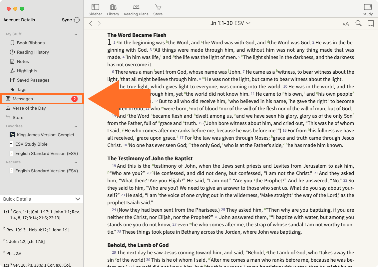Click heading 'Behold, the Lamb of God'
The height and width of the screenshot is (267, 378).
pos(138,245)
